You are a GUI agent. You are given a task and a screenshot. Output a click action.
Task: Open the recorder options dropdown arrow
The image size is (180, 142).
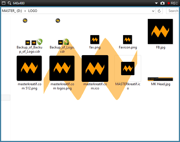pos(156,3)
